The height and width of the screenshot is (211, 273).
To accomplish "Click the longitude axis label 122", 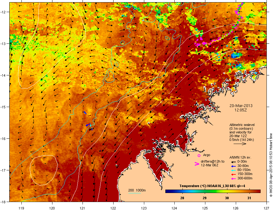I will tap(113, 208).
